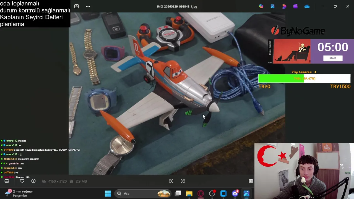Click the streamer webcam feed

pos(304,171)
